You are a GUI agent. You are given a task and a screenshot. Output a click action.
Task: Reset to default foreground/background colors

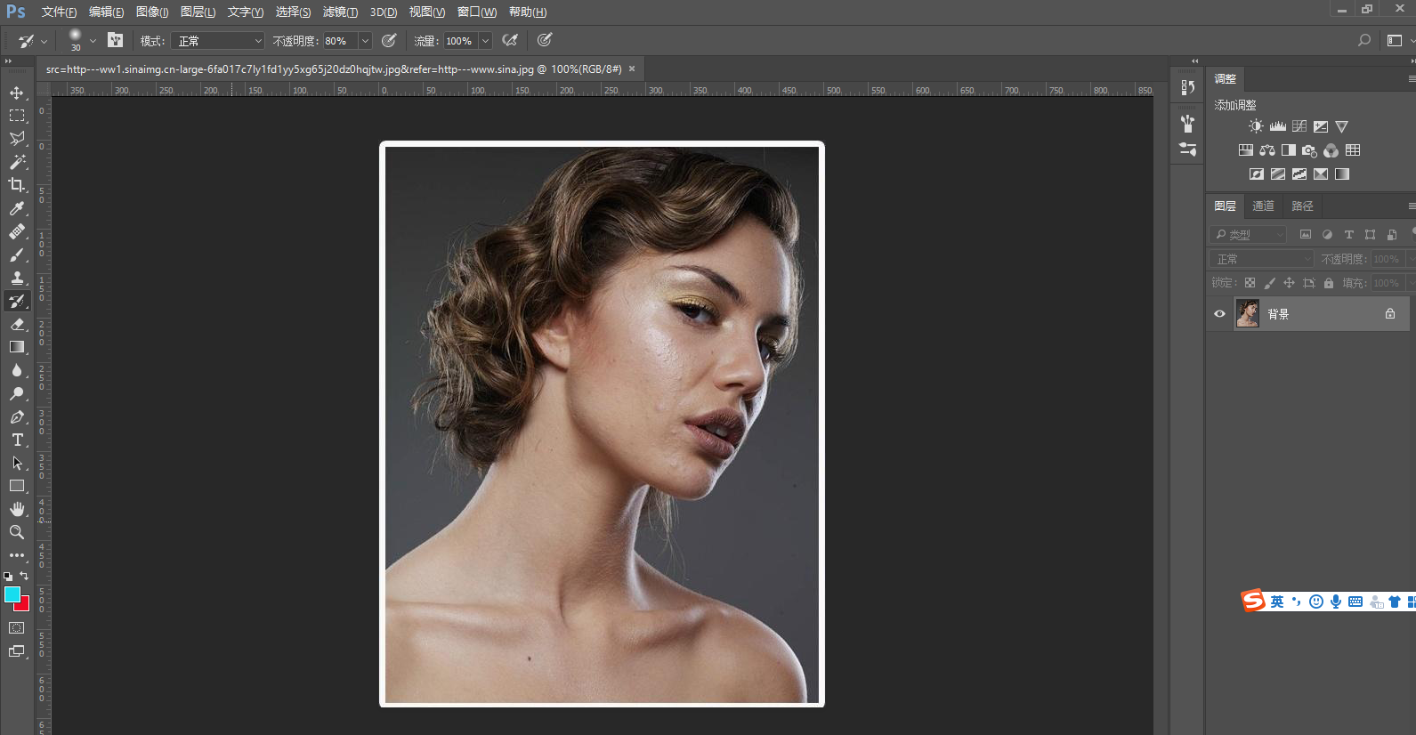[8, 577]
